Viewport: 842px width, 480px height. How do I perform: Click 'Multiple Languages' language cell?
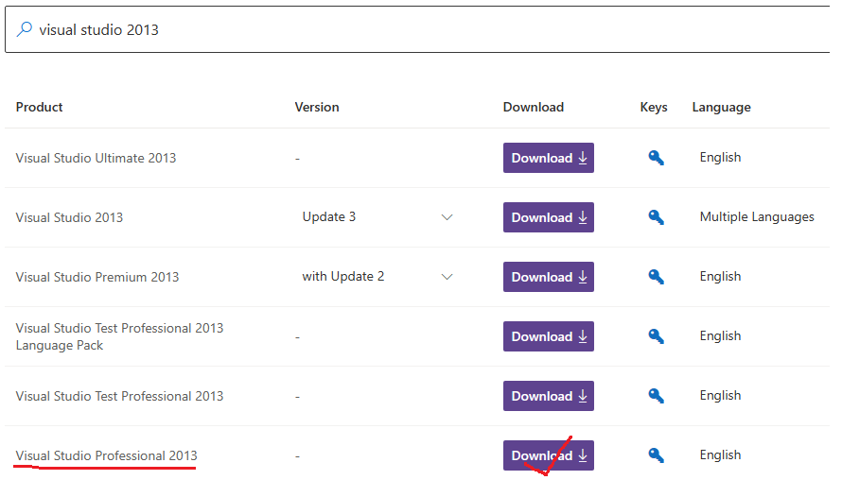[x=757, y=217]
